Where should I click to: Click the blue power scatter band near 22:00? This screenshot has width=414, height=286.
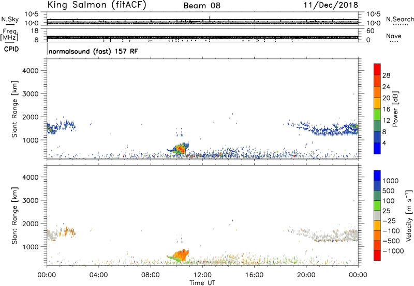(336, 130)
